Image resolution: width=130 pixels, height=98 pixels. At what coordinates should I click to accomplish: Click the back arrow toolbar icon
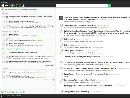point(7,6)
